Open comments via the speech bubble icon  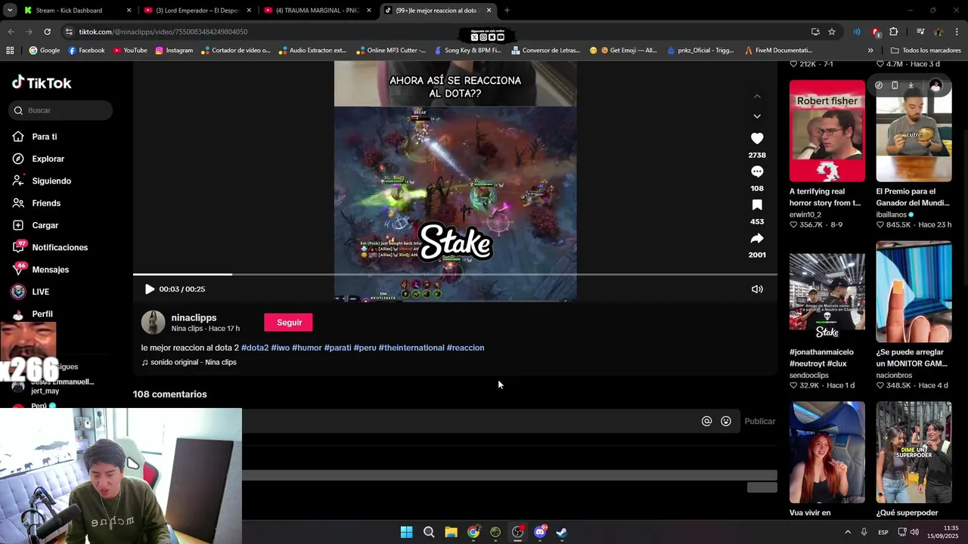(x=757, y=172)
